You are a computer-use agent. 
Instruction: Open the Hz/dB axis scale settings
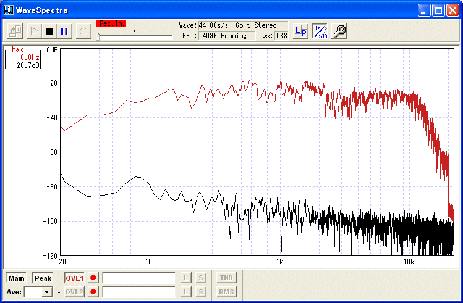point(320,31)
